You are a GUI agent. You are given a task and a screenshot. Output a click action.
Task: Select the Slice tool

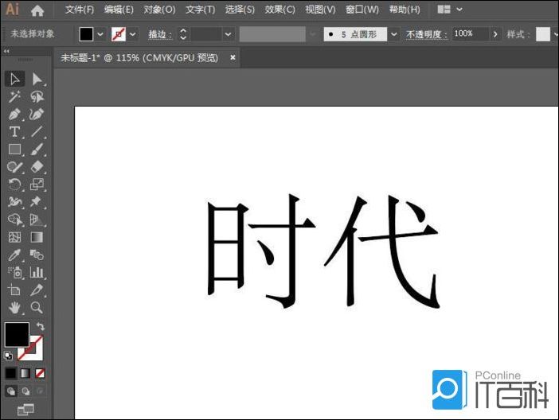coord(37,290)
